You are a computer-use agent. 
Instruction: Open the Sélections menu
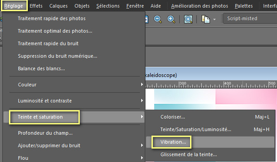click(108, 6)
